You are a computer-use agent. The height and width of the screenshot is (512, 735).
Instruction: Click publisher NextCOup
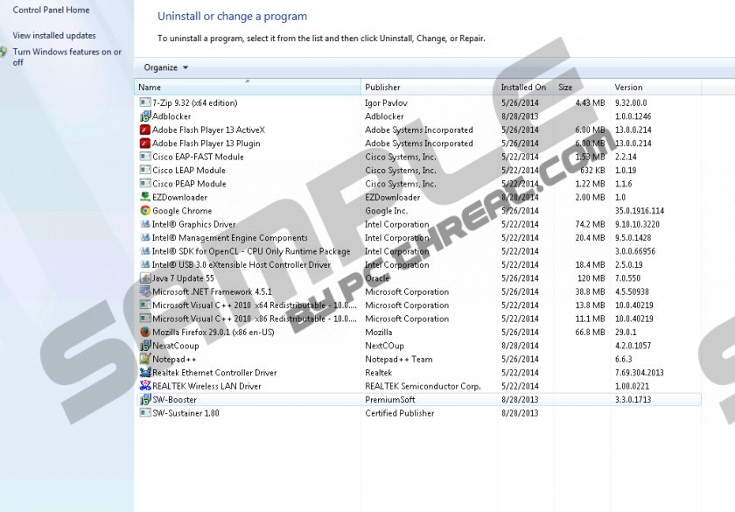pyautogui.click(x=384, y=346)
